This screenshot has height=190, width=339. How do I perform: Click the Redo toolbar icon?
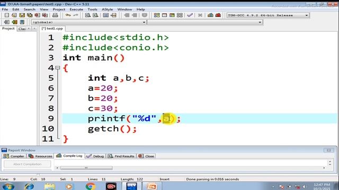pyautogui.click(x=76, y=15)
